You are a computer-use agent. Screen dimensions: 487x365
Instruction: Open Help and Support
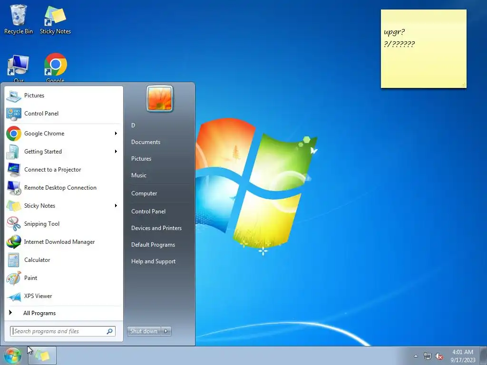point(153,261)
